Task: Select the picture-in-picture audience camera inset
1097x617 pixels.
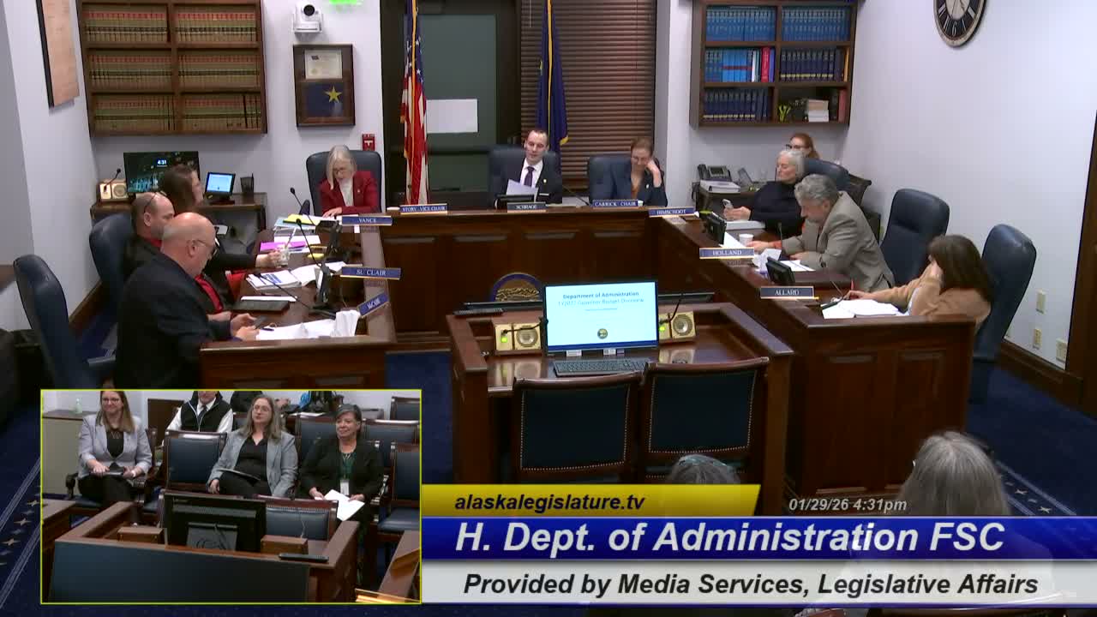Action: click(231, 496)
